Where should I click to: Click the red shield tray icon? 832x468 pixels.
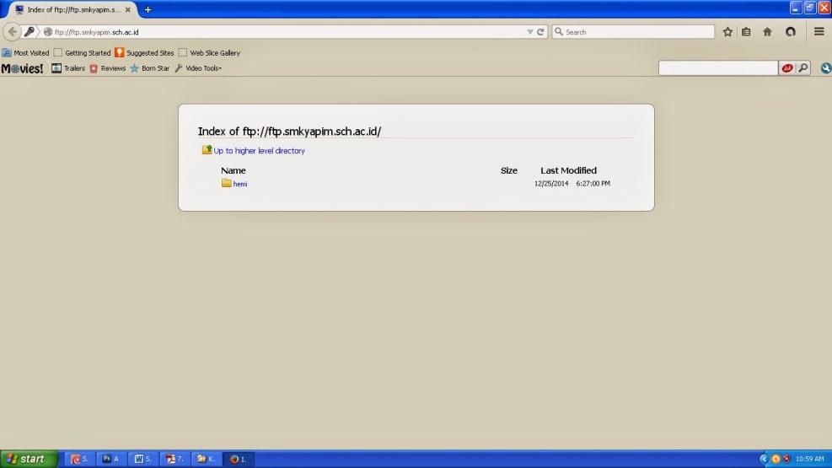786,459
